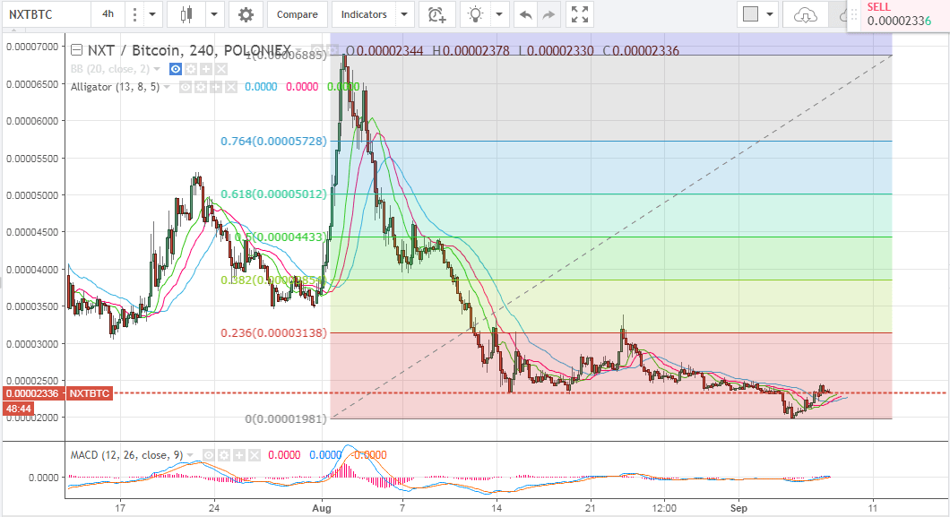Click the NXTBTC red price line tag
The width and height of the screenshot is (950, 517).
[89, 393]
